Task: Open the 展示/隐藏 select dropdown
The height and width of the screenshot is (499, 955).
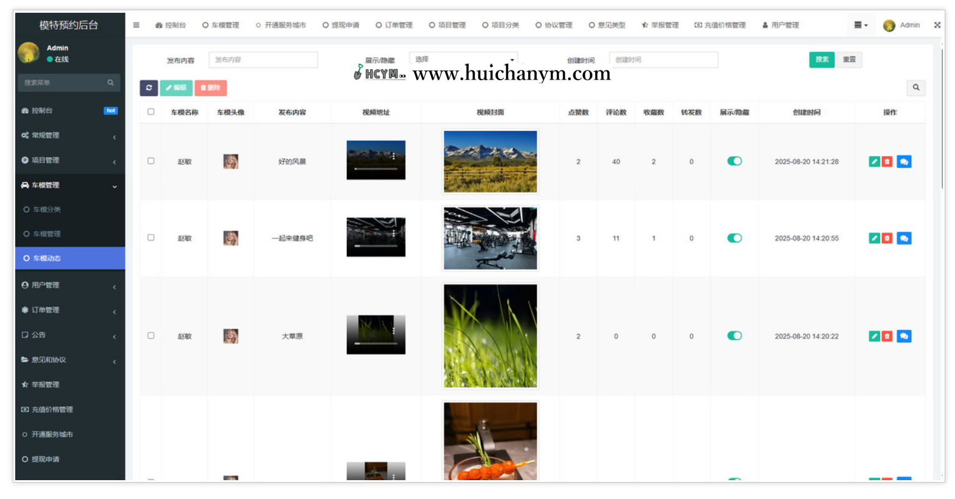Action: pos(463,60)
